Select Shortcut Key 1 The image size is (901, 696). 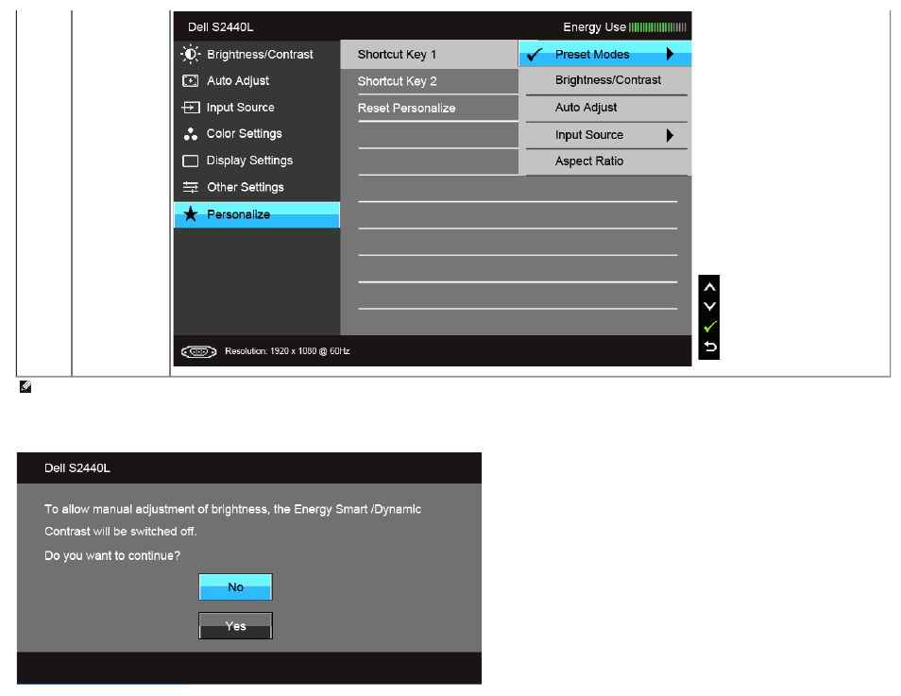(x=429, y=55)
